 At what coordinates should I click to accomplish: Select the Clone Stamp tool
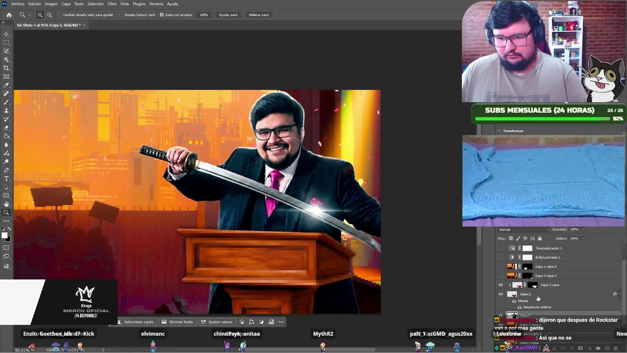[6, 111]
